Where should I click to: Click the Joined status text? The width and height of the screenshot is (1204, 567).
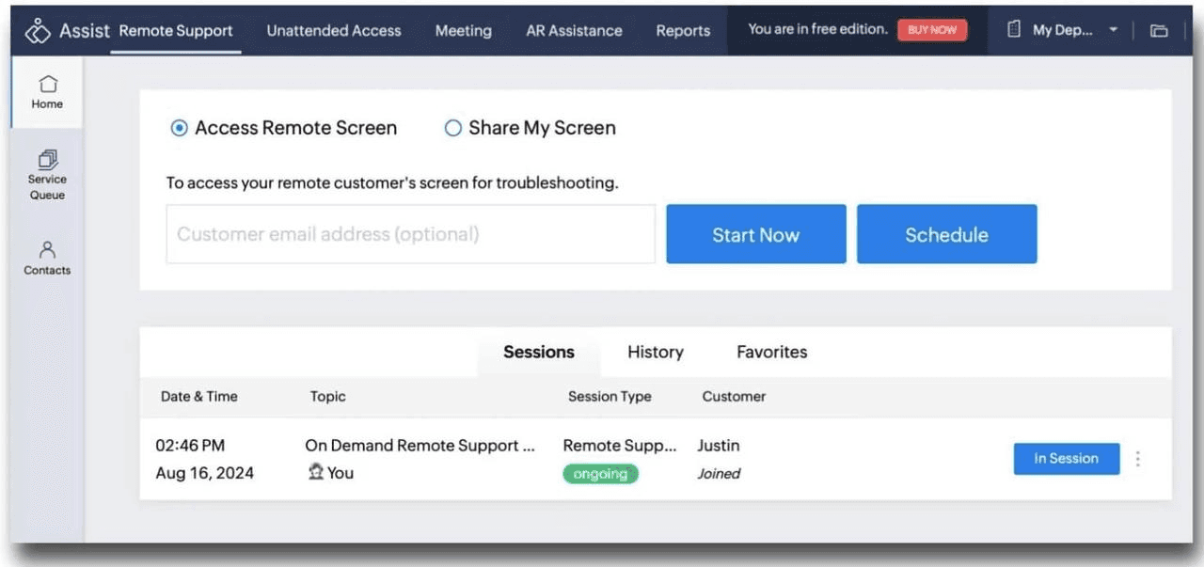point(719,474)
